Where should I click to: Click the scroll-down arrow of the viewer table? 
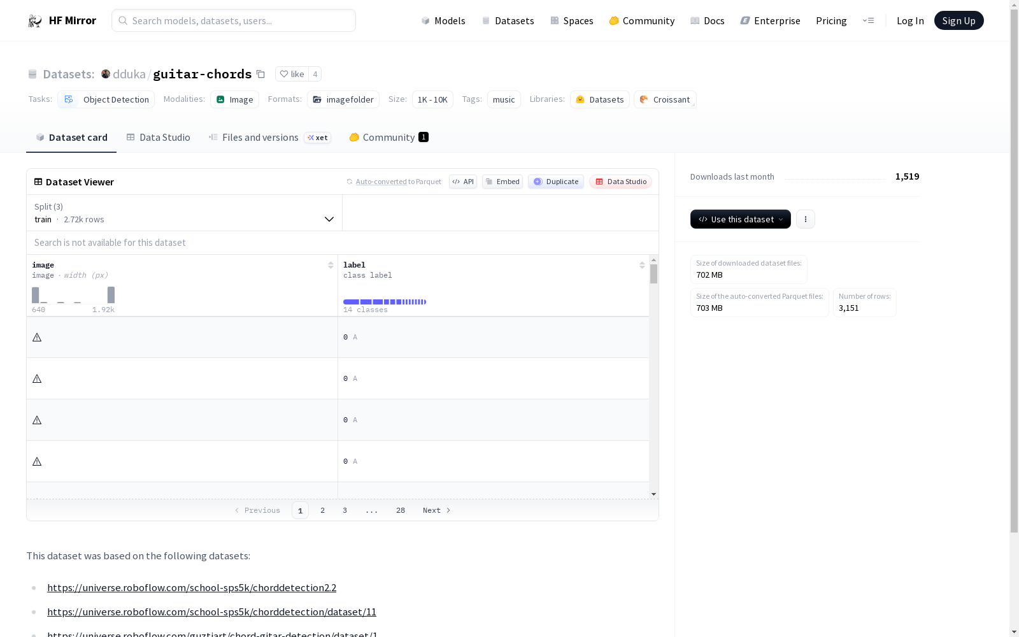click(x=653, y=494)
